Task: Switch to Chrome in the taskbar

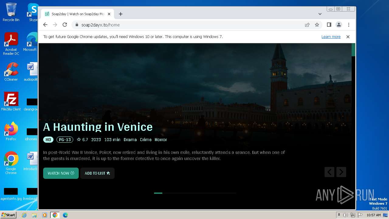Action: click(x=55, y=215)
